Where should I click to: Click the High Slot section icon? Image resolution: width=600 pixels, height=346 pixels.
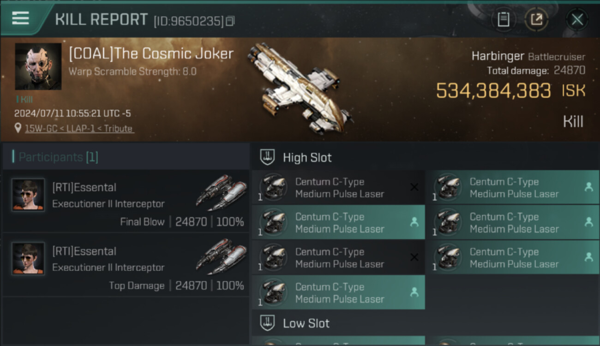268,157
